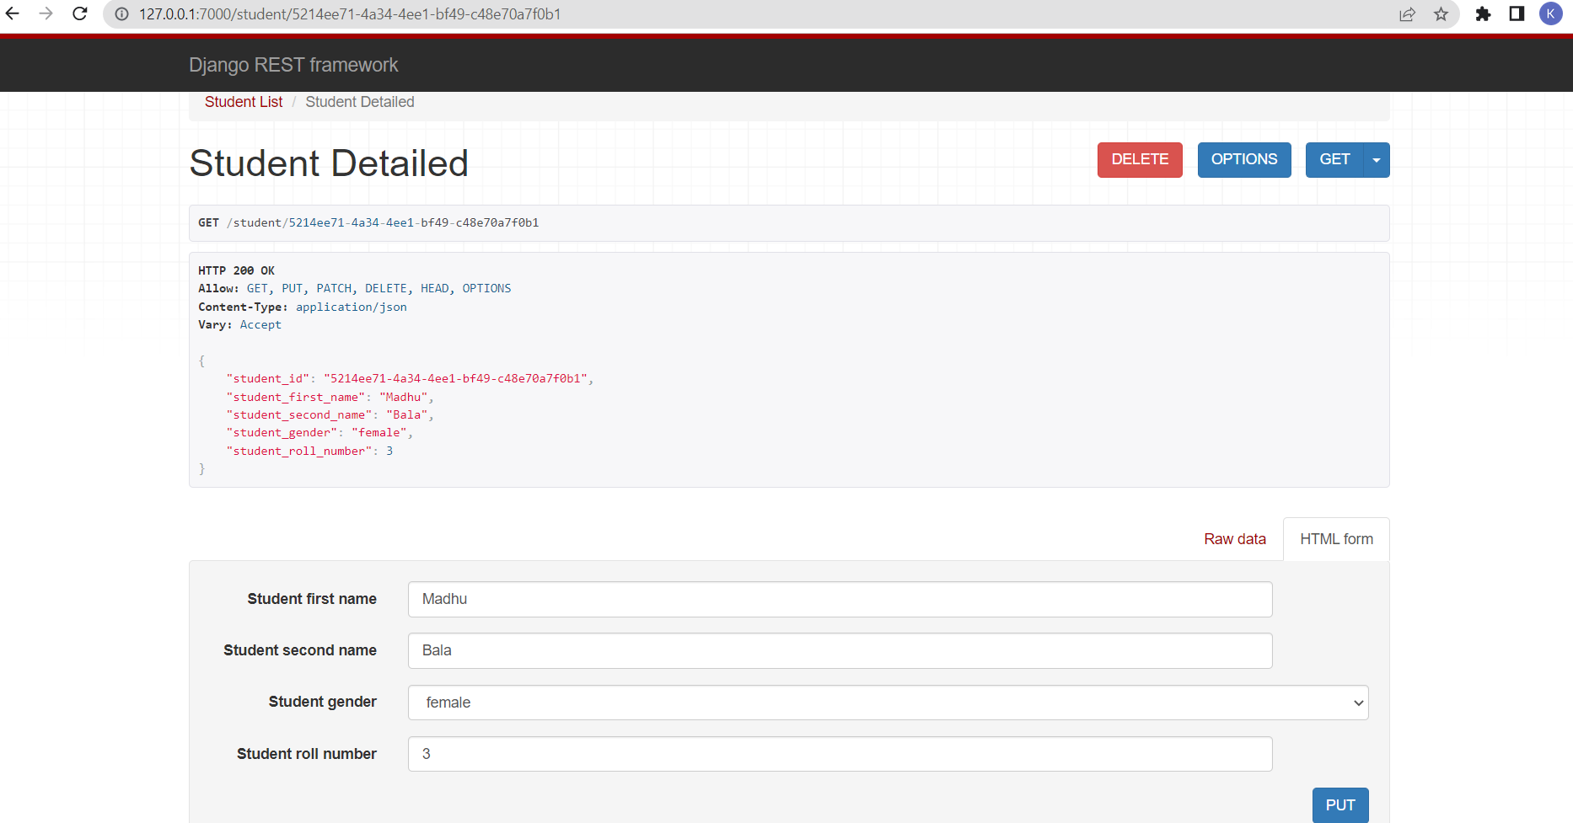Viewport: 1573px width, 823px height.
Task: Click the Student second name field
Action: (840, 650)
